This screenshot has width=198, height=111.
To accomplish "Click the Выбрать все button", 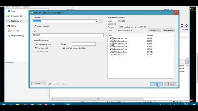I will click(154, 30).
